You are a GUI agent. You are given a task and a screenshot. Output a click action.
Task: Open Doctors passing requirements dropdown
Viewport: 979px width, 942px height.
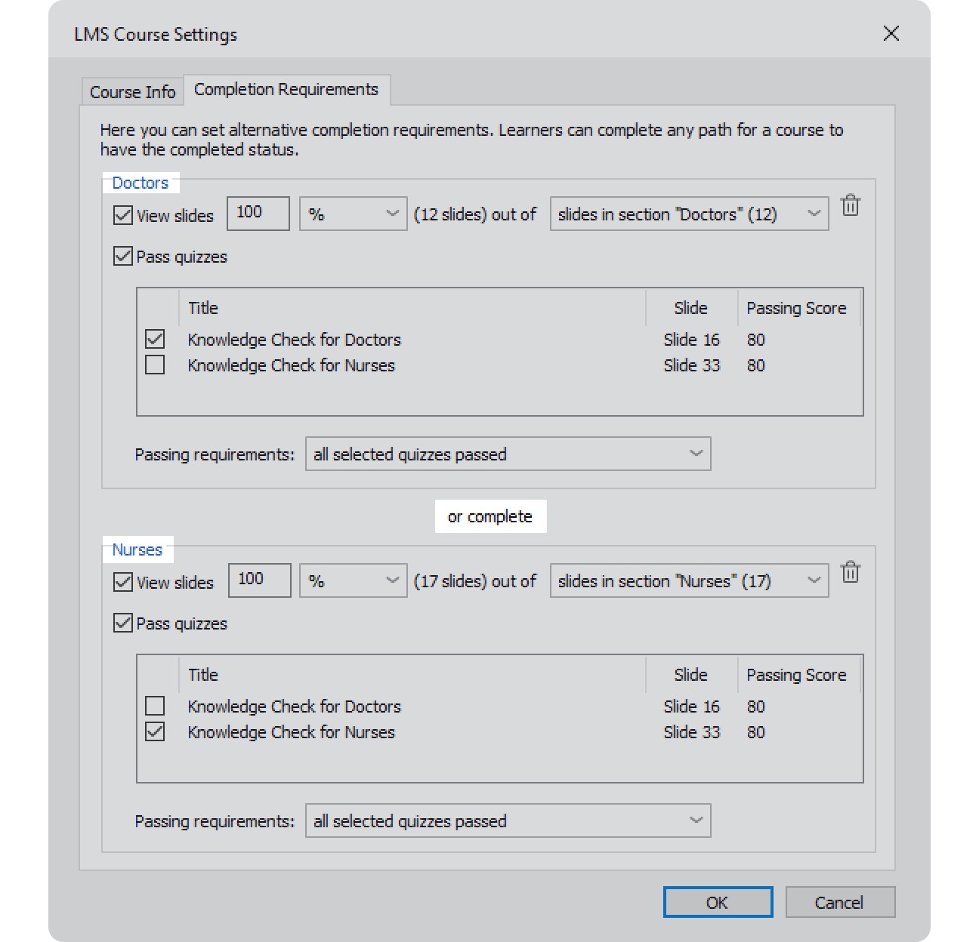[x=508, y=454]
